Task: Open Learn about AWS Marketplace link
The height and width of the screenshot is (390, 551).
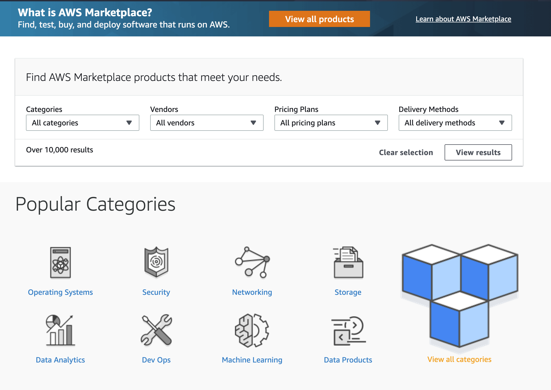Action: pyautogui.click(x=463, y=19)
